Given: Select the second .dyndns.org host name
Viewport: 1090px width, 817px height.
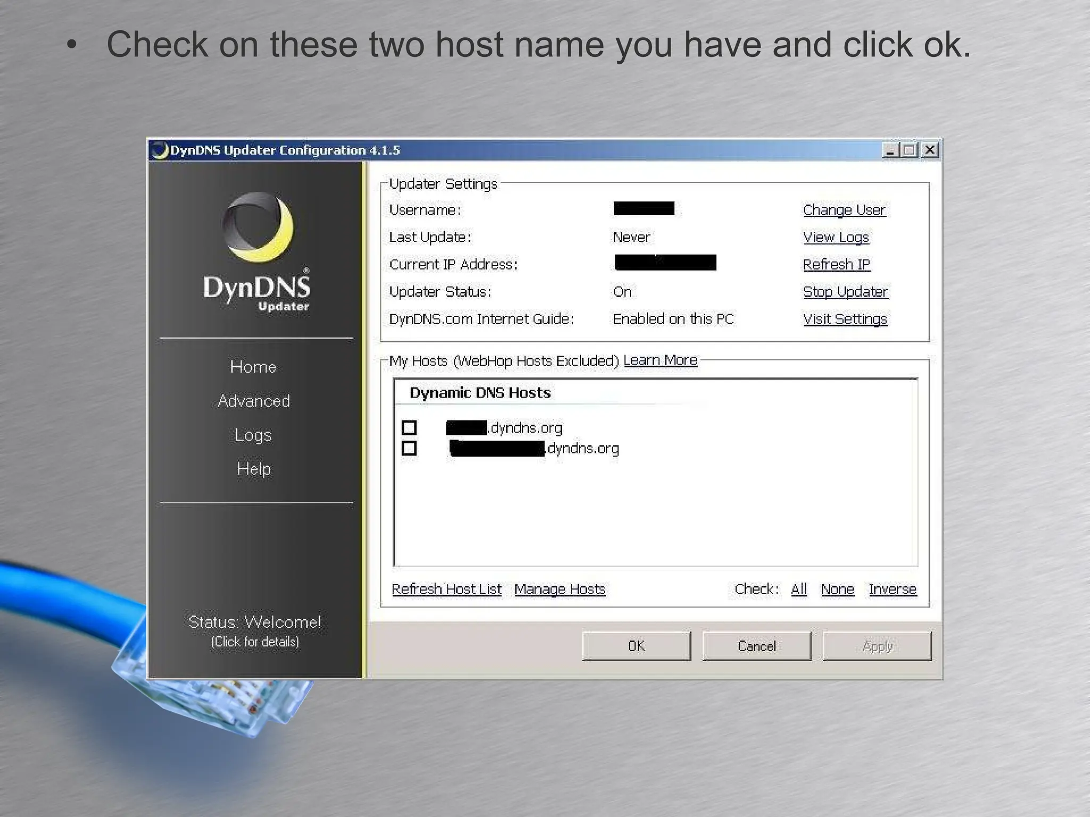Looking at the screenshot, I should coord(534,448).
